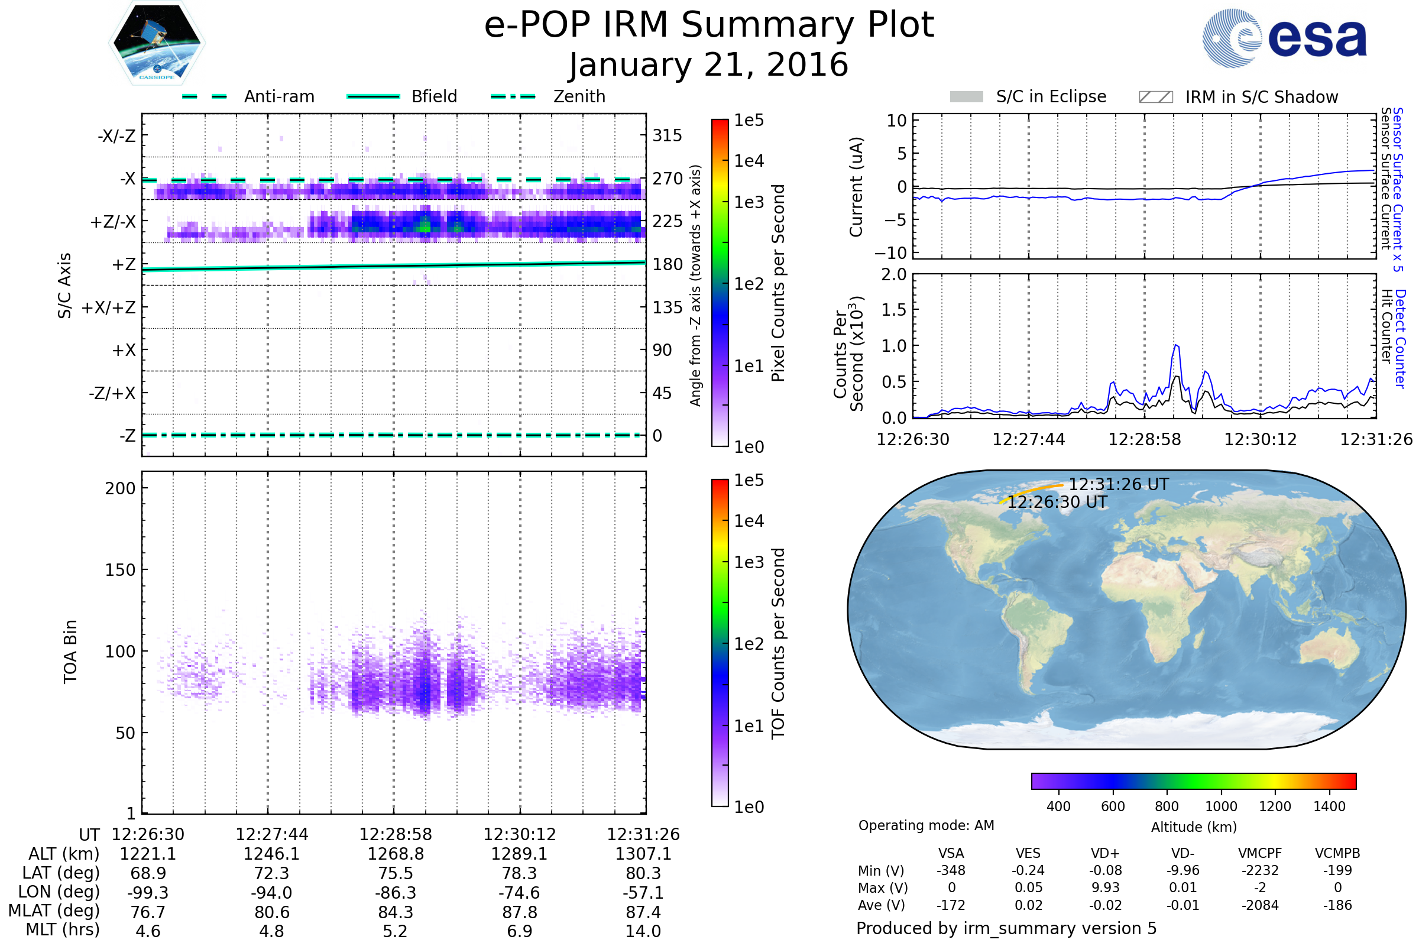The width and height of the screenshot is (1419, 946).
Task: Click the Operating mode: AM text
Action: point(926,825)
